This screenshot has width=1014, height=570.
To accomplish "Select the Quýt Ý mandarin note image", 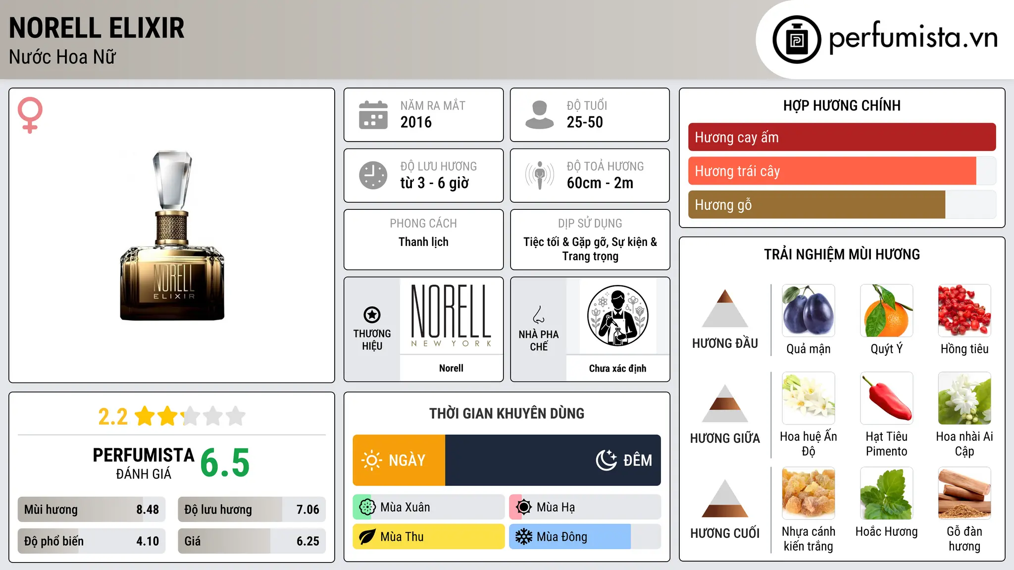I will pos(886,311).
